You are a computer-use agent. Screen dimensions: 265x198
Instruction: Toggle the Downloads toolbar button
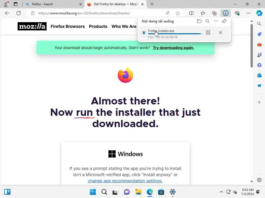pyautogui.click(x=226, y=13)
